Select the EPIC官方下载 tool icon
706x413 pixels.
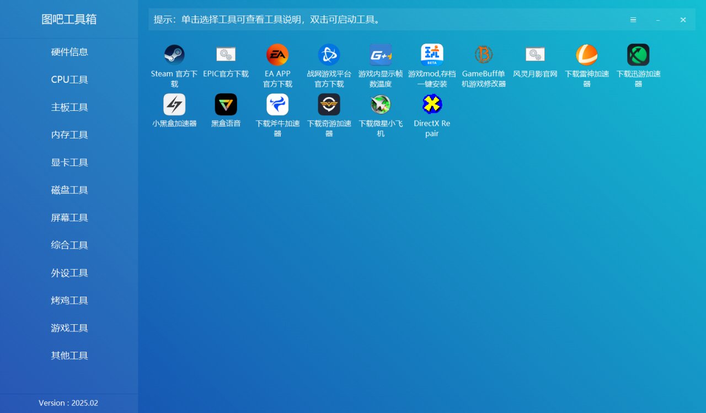point(226,55)
